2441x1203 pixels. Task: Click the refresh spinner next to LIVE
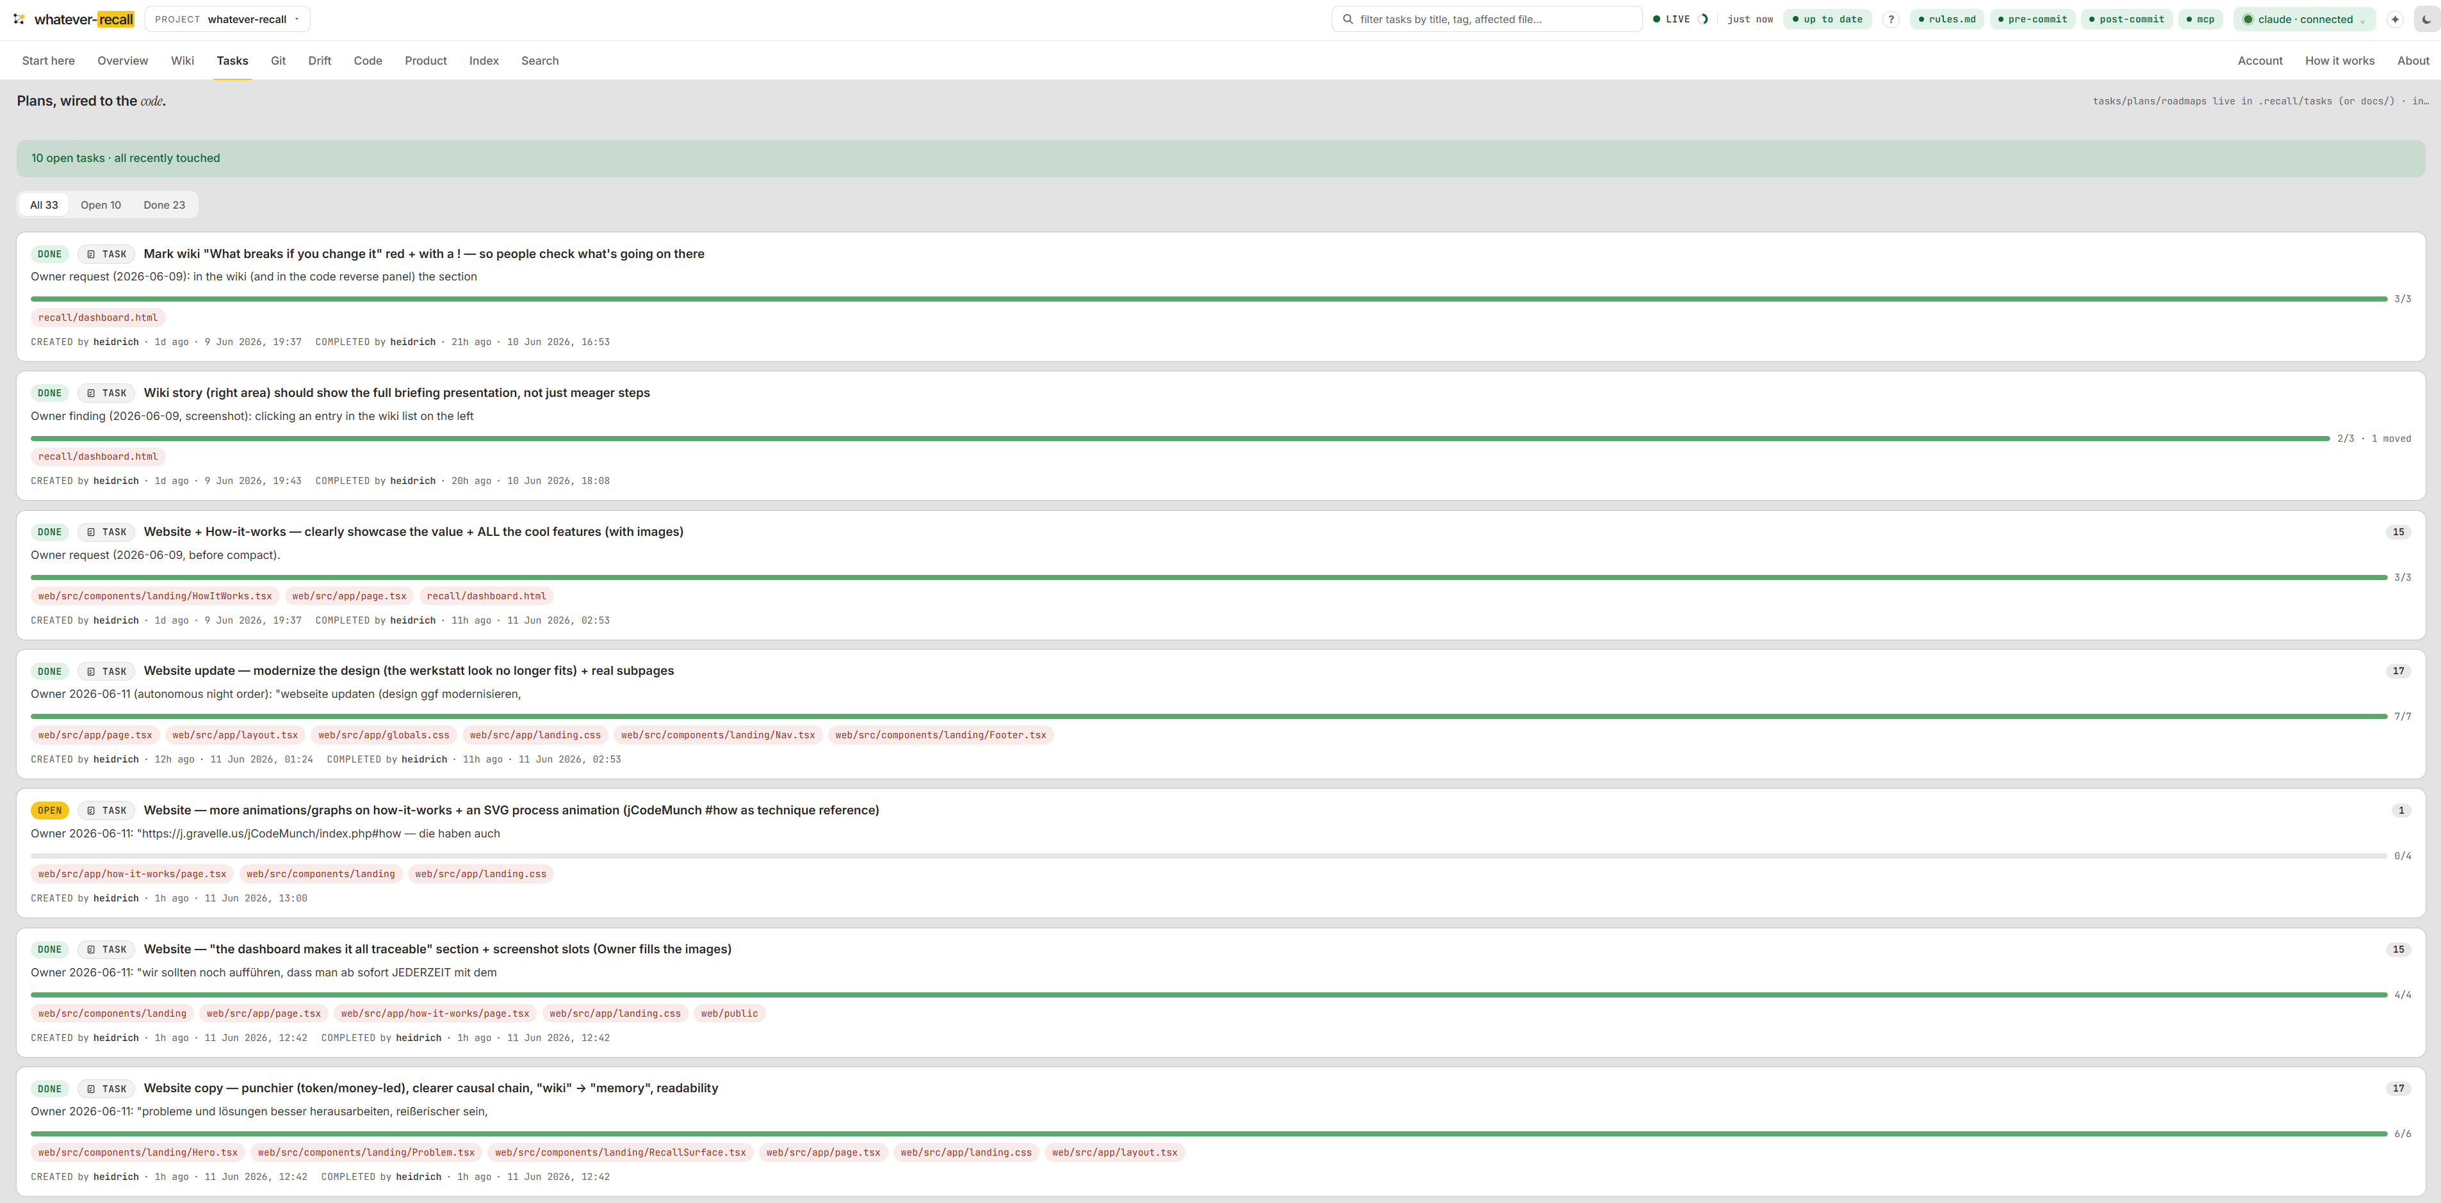coord(1704,19)
